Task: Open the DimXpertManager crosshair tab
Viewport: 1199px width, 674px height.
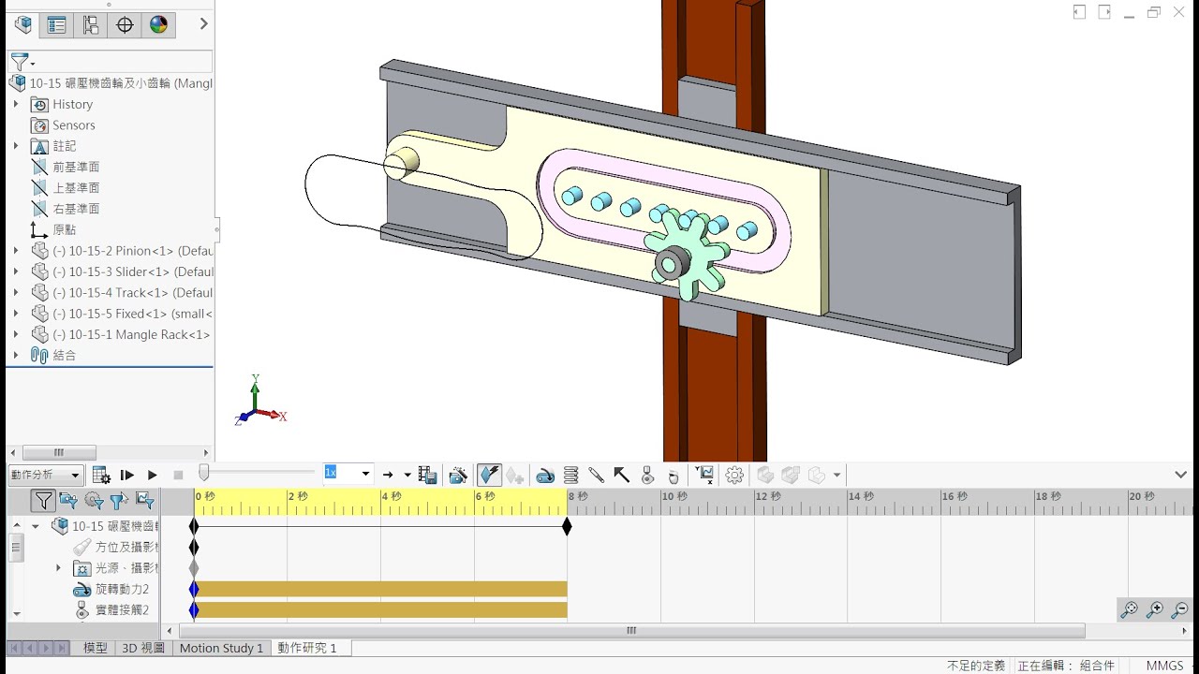Action: point(125,25)
